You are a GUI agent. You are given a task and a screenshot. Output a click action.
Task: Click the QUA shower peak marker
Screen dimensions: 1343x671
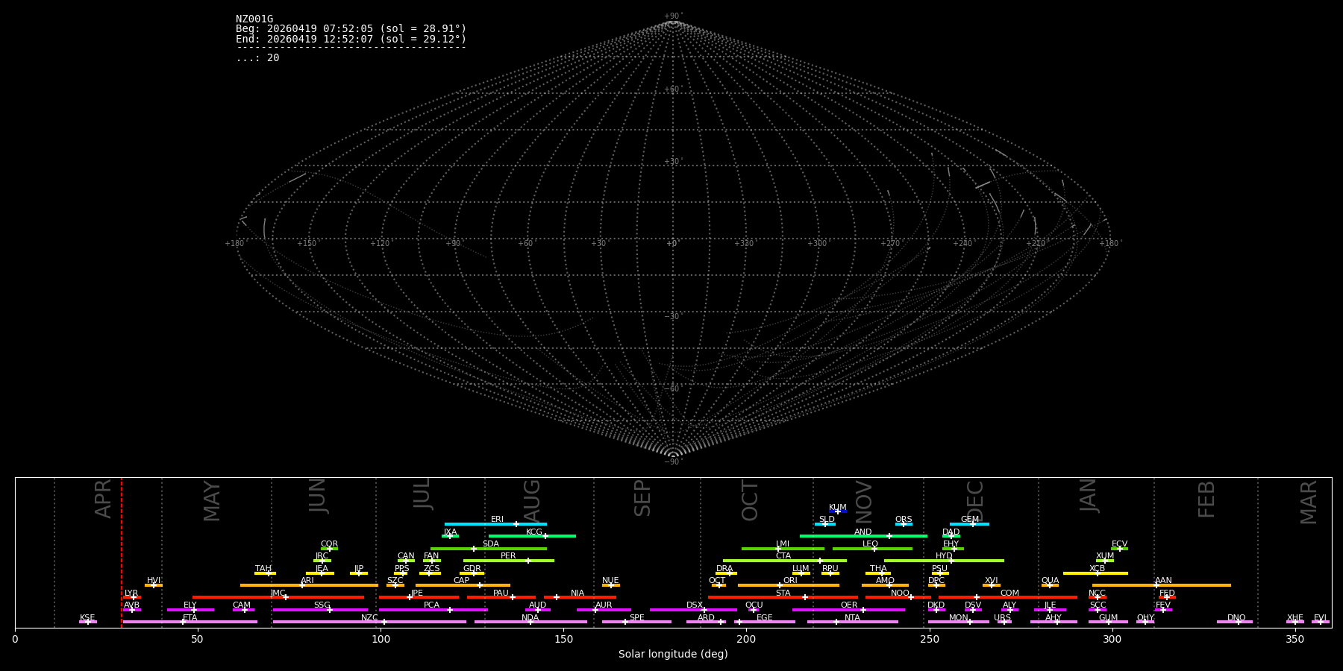pos(1050,585)
